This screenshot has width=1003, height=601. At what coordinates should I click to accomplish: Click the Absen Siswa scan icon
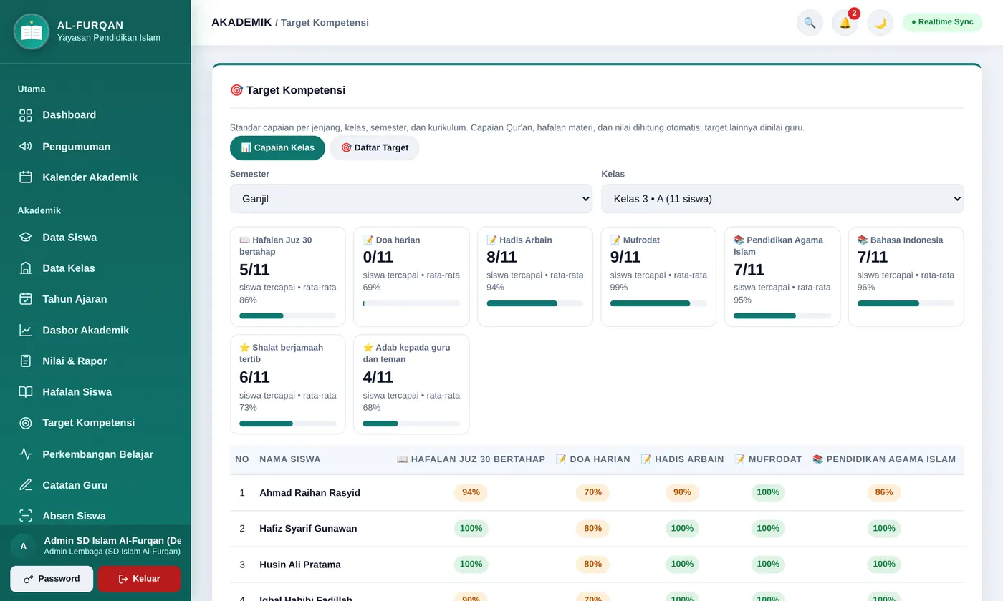pos(26,516)
